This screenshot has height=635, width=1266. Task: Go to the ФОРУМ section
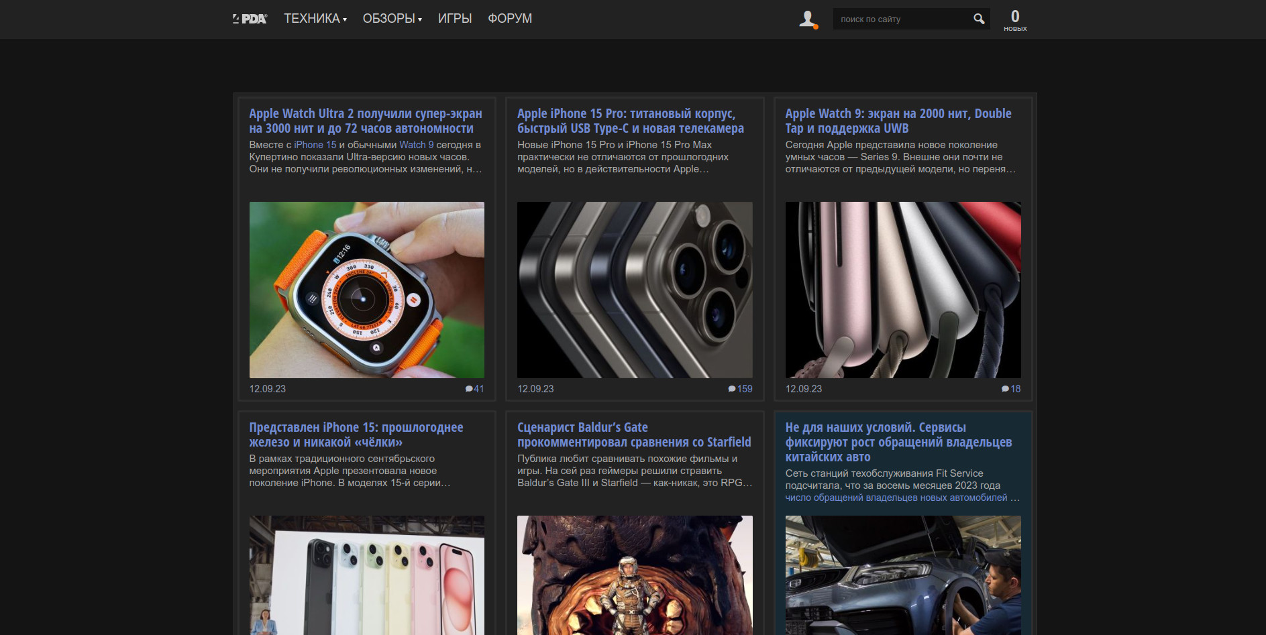tap(510, 19)
